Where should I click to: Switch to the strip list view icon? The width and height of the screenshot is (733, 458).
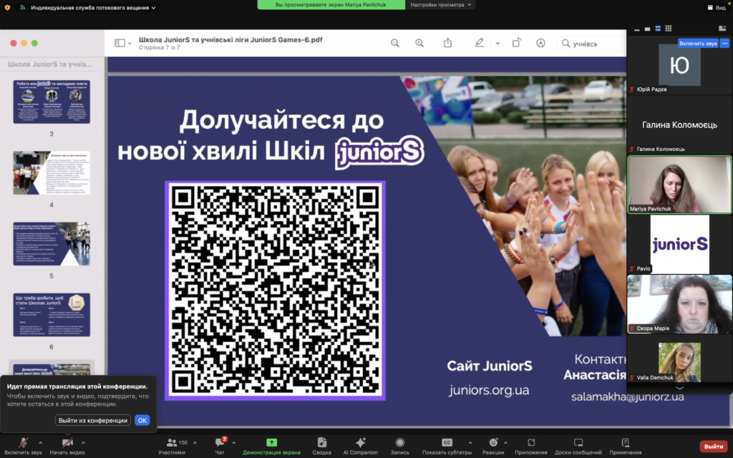(x=658, y=29)
